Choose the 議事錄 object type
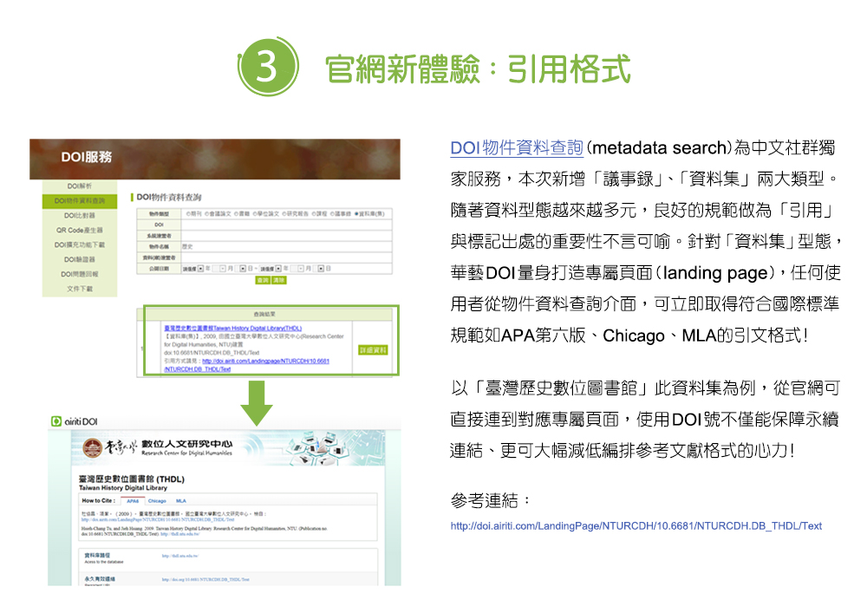 (332, 213)
